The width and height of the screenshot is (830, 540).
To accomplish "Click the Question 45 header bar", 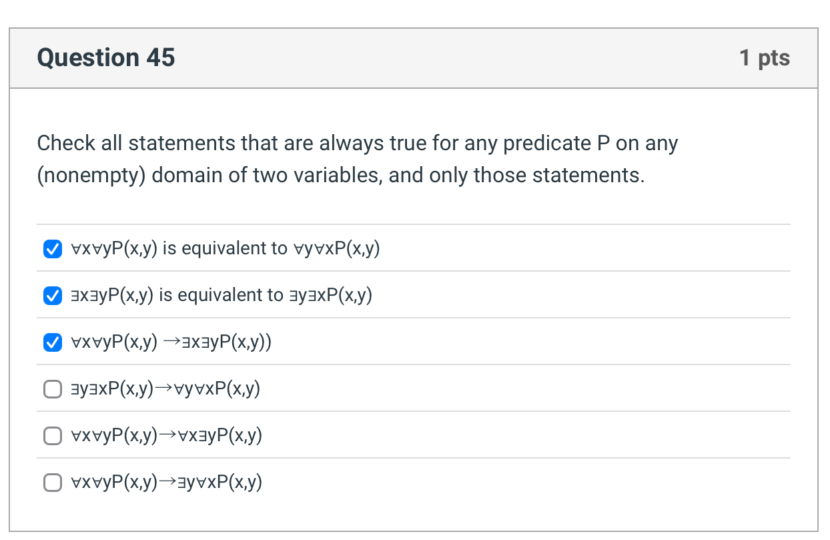I will [414, 57].
